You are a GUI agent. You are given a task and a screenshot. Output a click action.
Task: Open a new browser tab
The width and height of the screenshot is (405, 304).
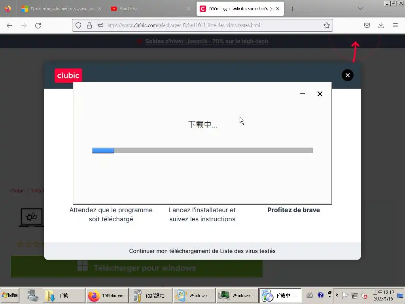tap(292, 9)
